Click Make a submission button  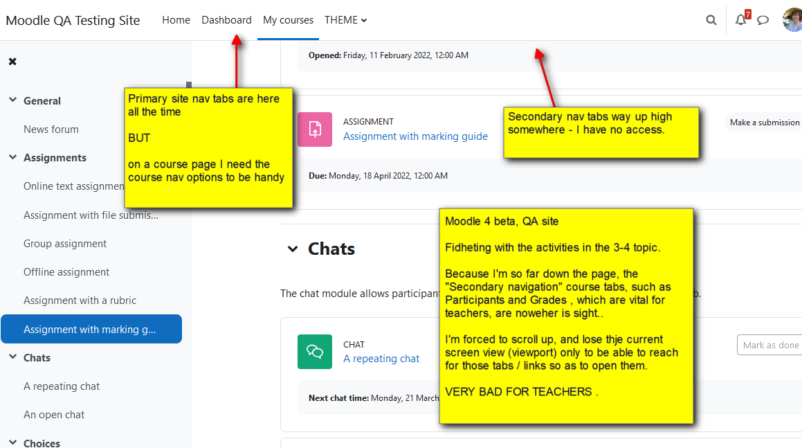[764, 123]
